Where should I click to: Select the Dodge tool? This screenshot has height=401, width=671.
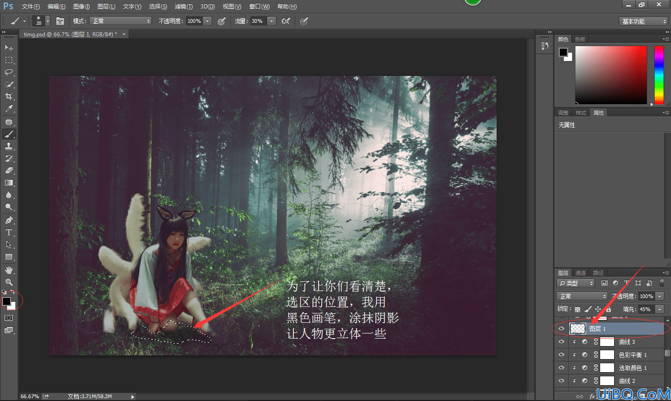pos(9,207)
